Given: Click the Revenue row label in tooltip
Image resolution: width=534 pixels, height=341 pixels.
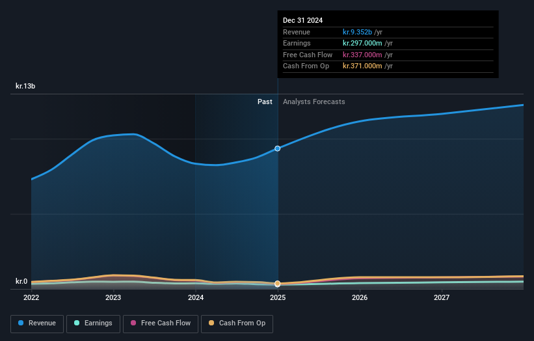Looking at the screenshot, I should 297,32.
